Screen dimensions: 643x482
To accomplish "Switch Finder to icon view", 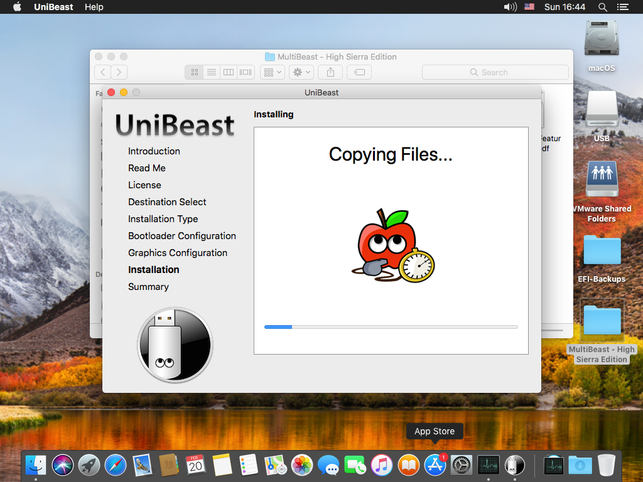I will (x=195, y=72).
